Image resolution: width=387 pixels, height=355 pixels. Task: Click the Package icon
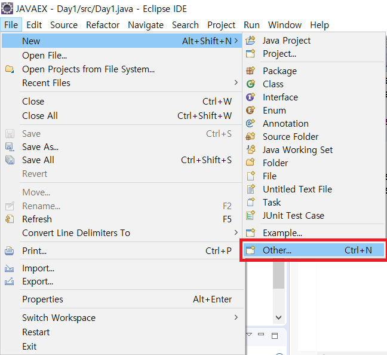[250, 71]
